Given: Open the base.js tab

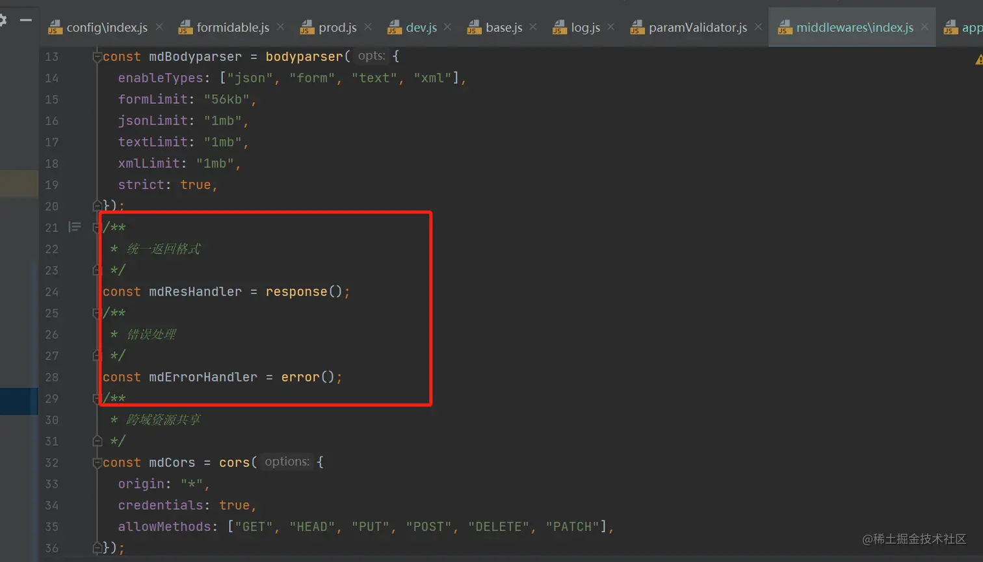Looking at the screenshot, I should pyautogui.click(x=495, y=27).
